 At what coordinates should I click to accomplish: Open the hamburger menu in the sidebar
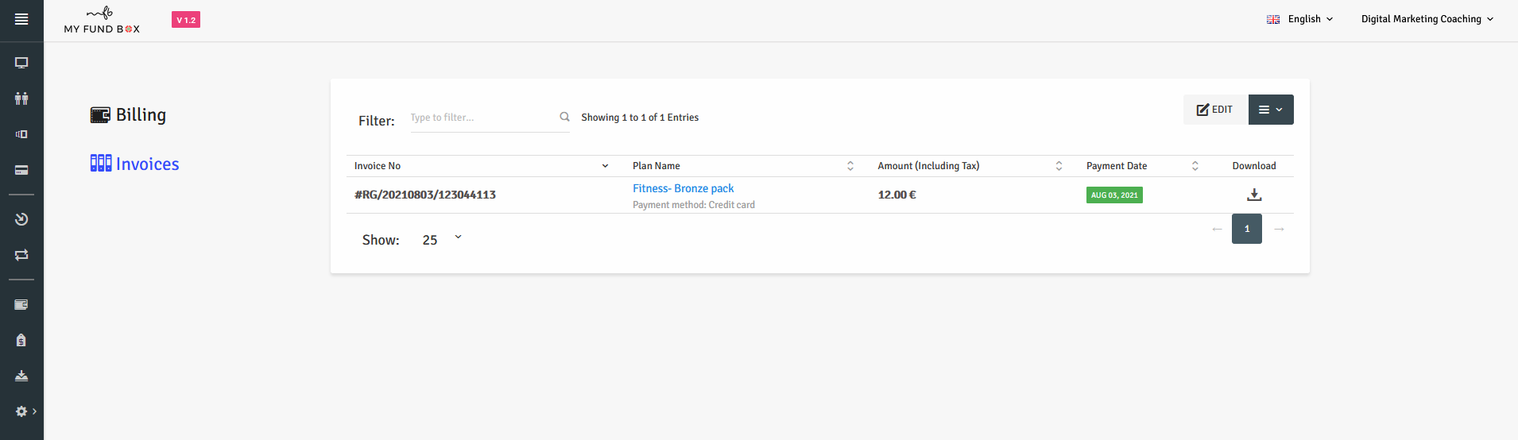pyautogui.click(x=21, y=19)
